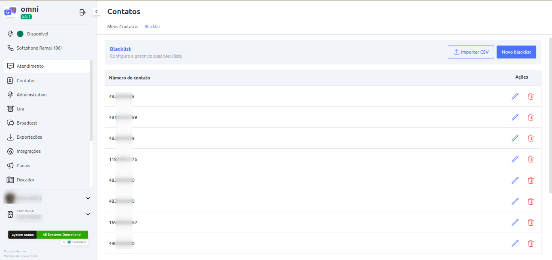Open Softphone Ramal 1061
Screen dimensions: 552x260
point(39,48)
